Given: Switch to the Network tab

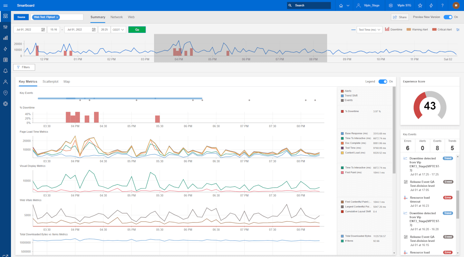Looking at the screenshot, I should (117, 17).
